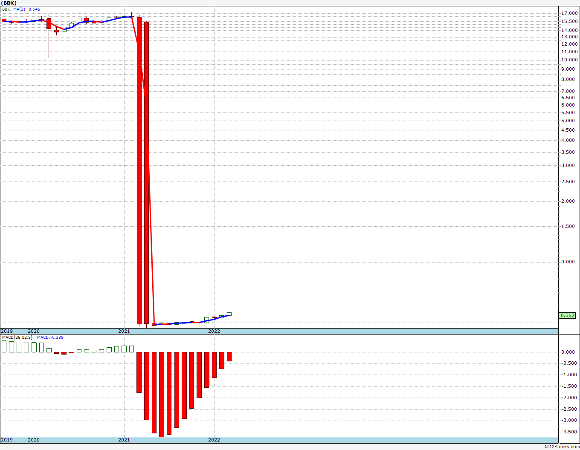This screenshot has width=580, height=450.
Task: Click the 14.000 price axis label
Action: 570,30
